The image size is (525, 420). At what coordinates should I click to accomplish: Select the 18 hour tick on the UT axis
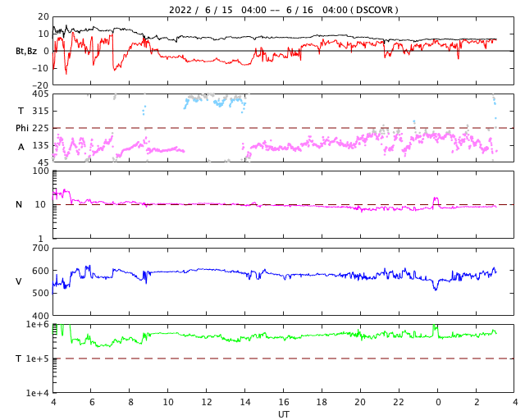[x=322, y=402]
